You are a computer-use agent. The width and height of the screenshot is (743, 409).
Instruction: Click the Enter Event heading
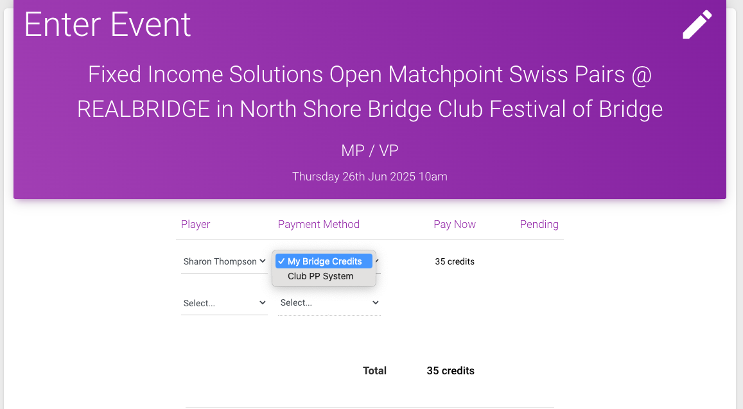pyautogui.click(x=107, y=25)
